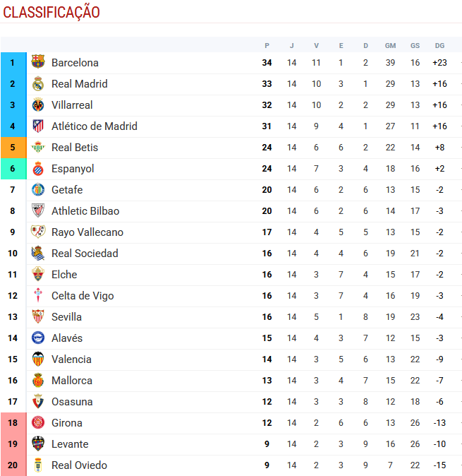Click the blue position 1 swatch

pyautogui.click(x=13, y=63)
